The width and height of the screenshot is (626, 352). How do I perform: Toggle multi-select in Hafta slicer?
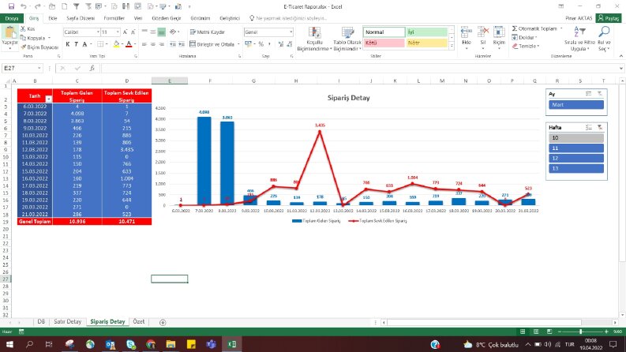(588, 127)
